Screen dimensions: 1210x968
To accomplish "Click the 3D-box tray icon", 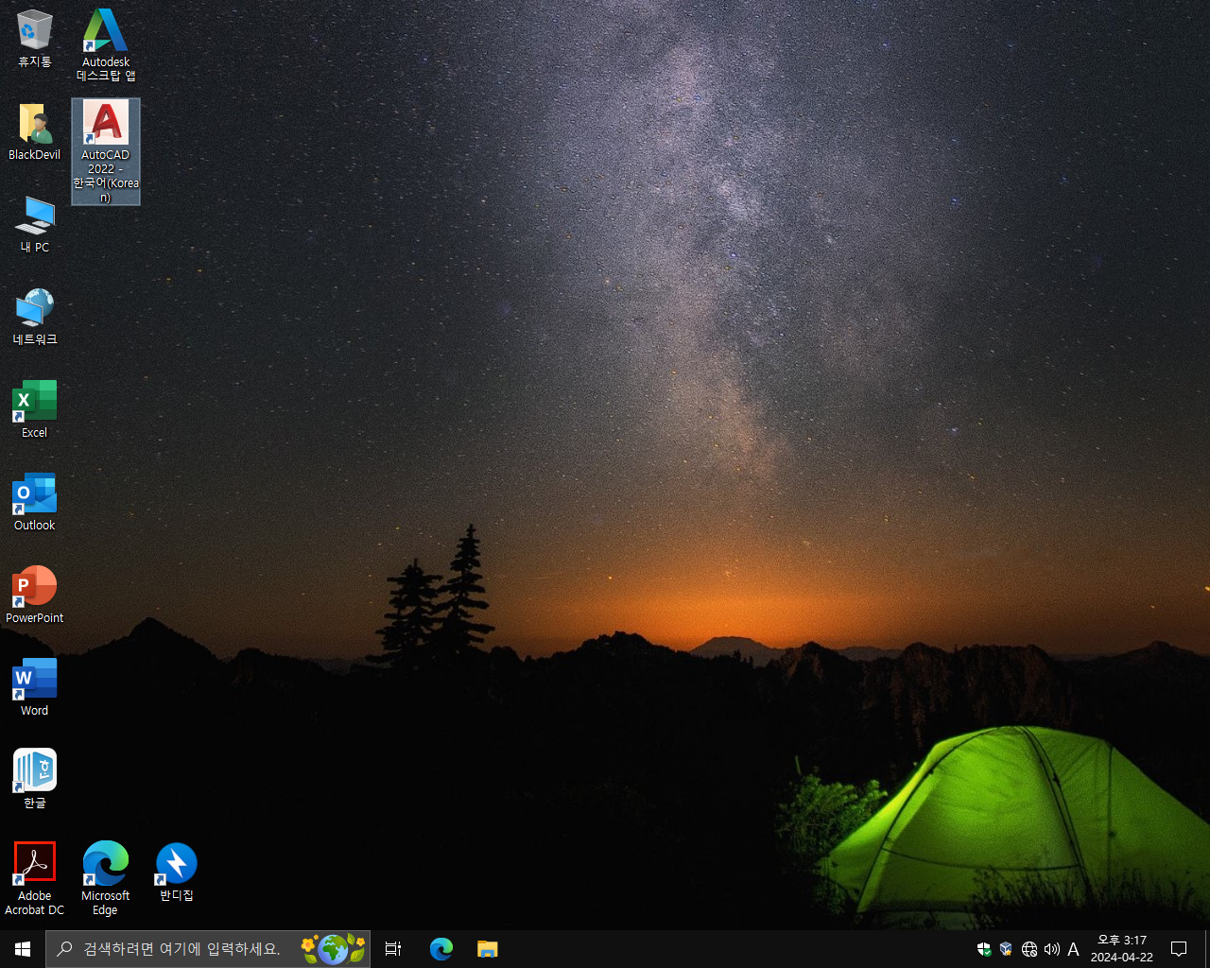I will [x=1007, y=949].
